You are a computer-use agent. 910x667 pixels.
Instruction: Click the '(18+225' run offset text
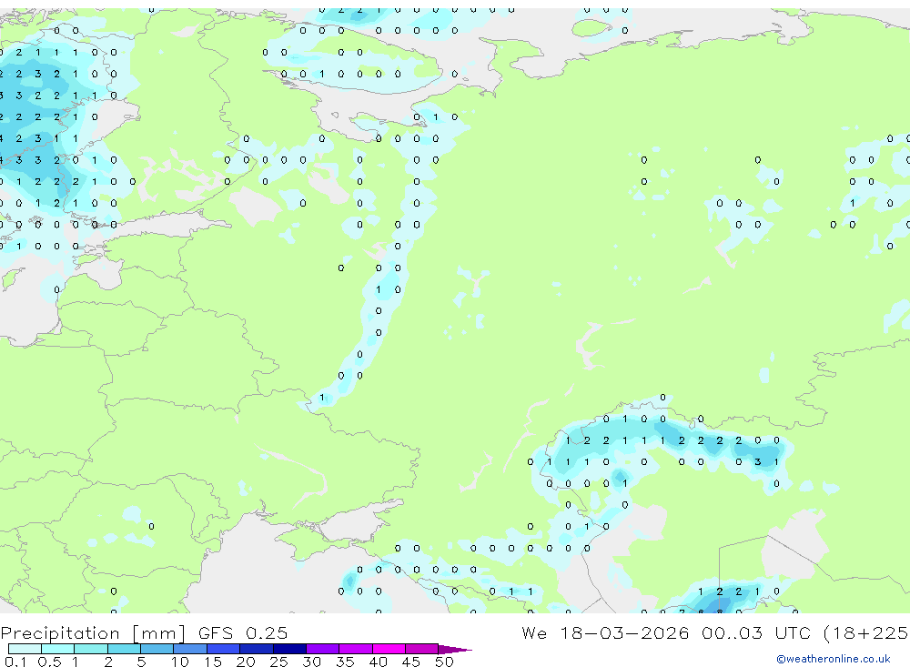[x=865, y=633]
